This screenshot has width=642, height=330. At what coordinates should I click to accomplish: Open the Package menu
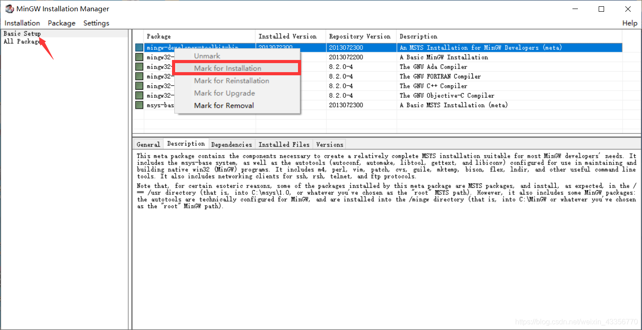(x=61, y=23)
